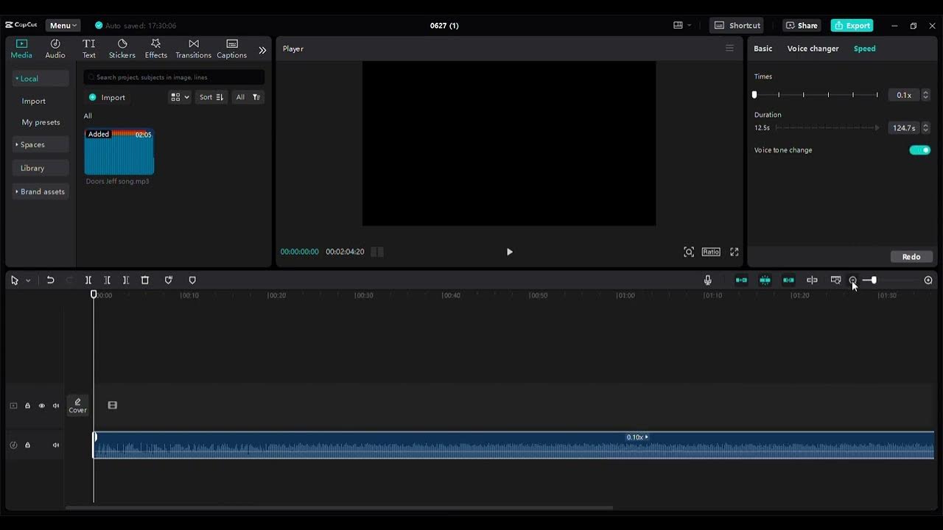Adjust the Duration stepper arrows
943x530 pixels.
click(x=926, y=128)
